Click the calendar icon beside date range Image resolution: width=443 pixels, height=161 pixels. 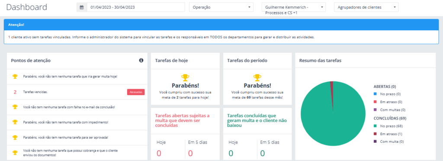pos(82,7)
